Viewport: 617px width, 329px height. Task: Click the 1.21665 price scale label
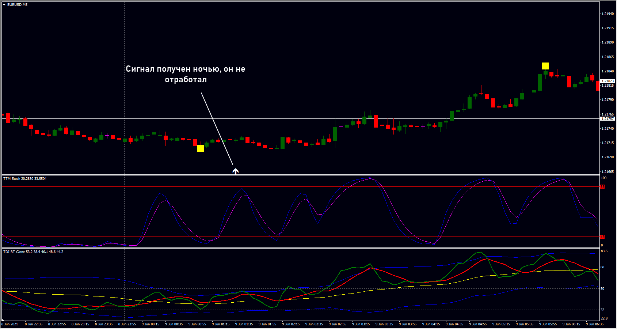point(607,172)
